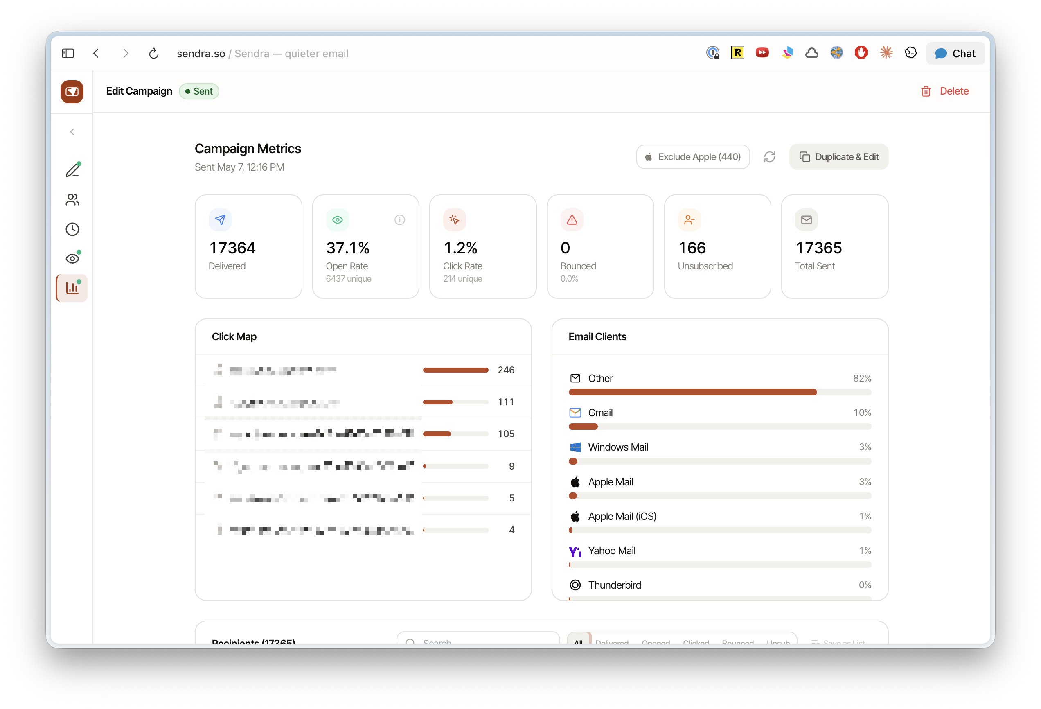This screenshot has width=1041, height=709.
Task: Click the yellow R extension icon
Action: [x=737, y=53]
